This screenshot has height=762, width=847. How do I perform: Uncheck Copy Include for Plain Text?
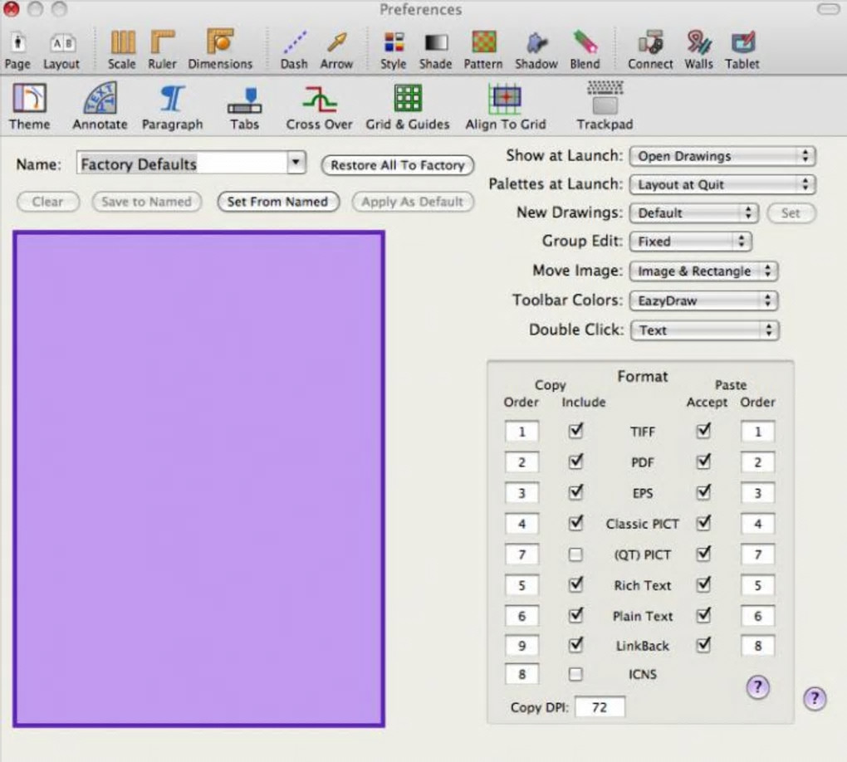575,615
